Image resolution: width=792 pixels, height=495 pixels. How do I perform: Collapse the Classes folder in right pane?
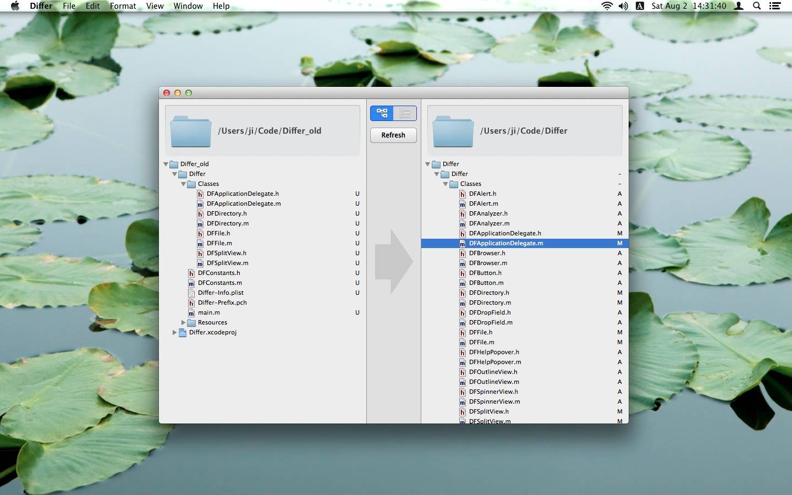[446, 184]
